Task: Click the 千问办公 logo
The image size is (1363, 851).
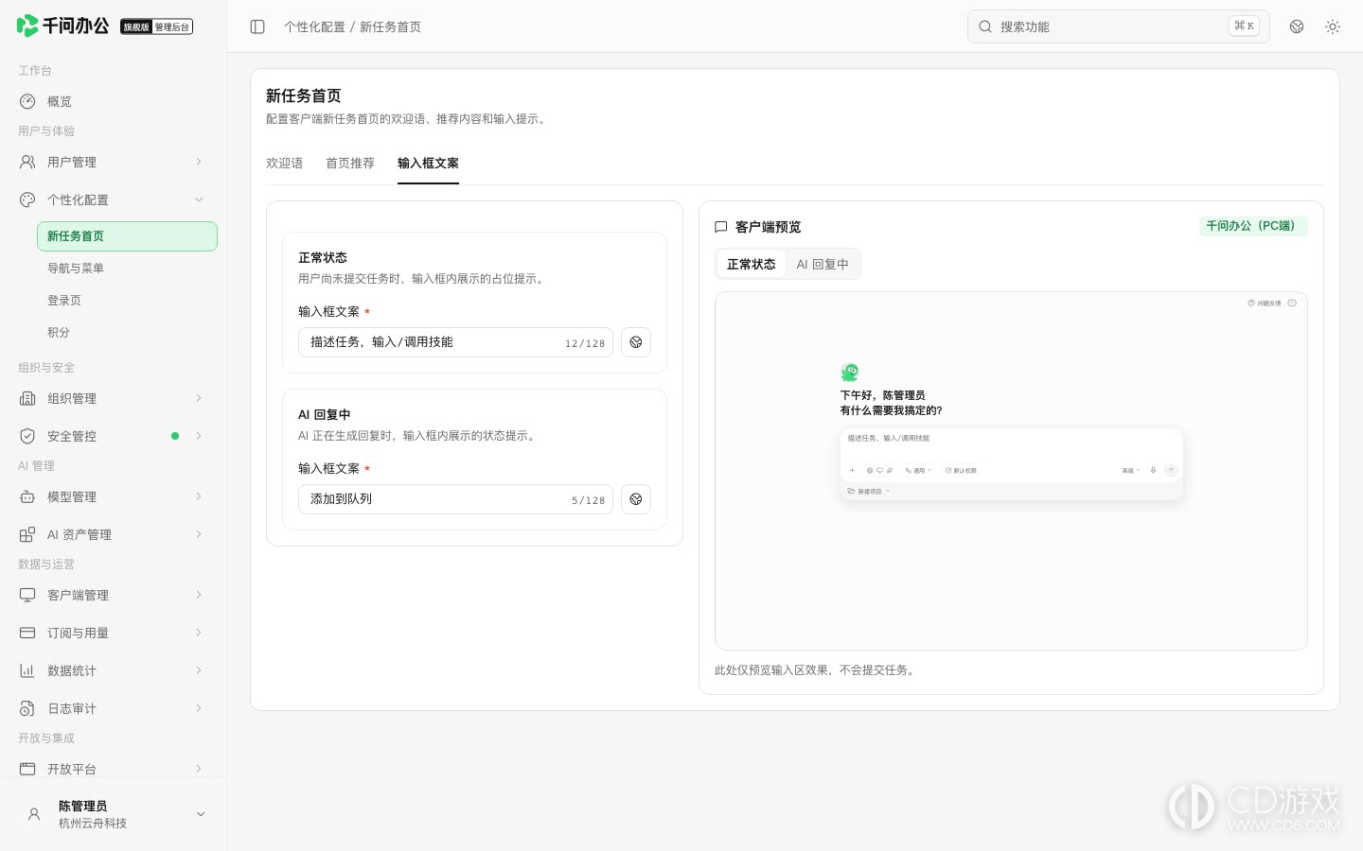Action: [x=62, y=26]
